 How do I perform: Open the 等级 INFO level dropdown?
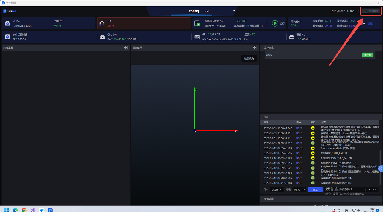tap(299, 190)
